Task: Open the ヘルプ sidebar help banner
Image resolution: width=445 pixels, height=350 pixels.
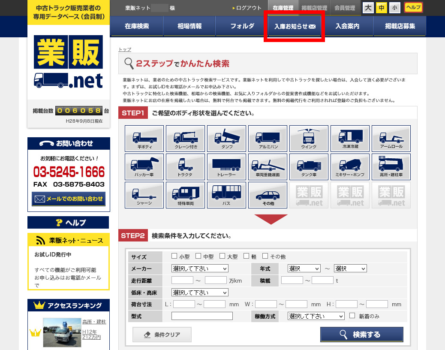Action: click(68, 223)
